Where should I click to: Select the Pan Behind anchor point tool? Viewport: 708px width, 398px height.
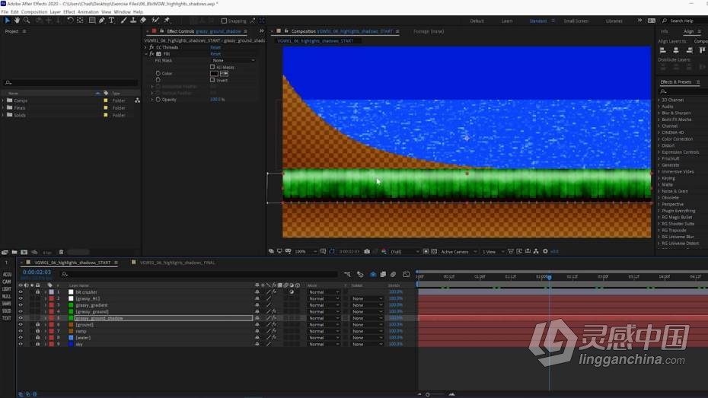pos(80,21)
